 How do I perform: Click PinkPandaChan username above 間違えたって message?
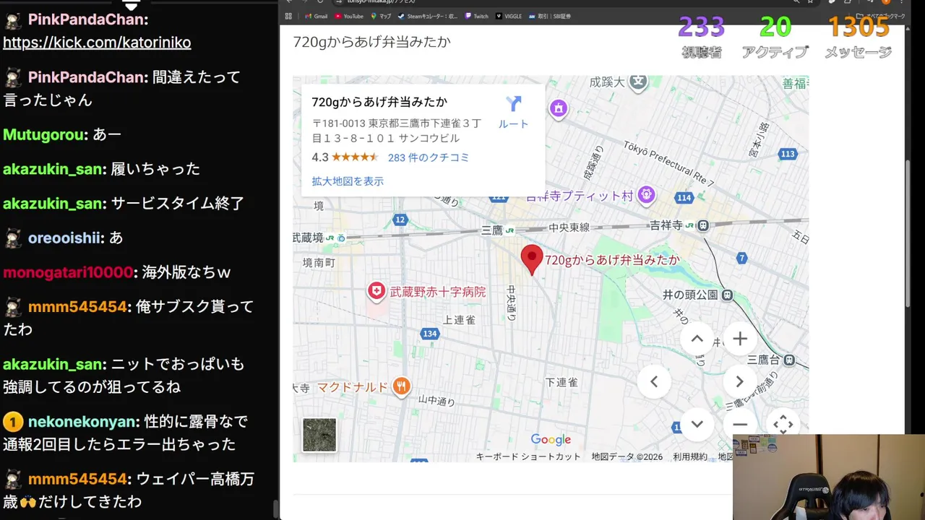[x=85, y=77]
